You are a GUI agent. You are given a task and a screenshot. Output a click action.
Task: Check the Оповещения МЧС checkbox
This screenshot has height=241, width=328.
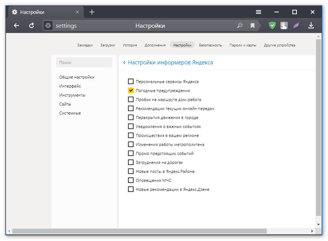click(131, 180)
